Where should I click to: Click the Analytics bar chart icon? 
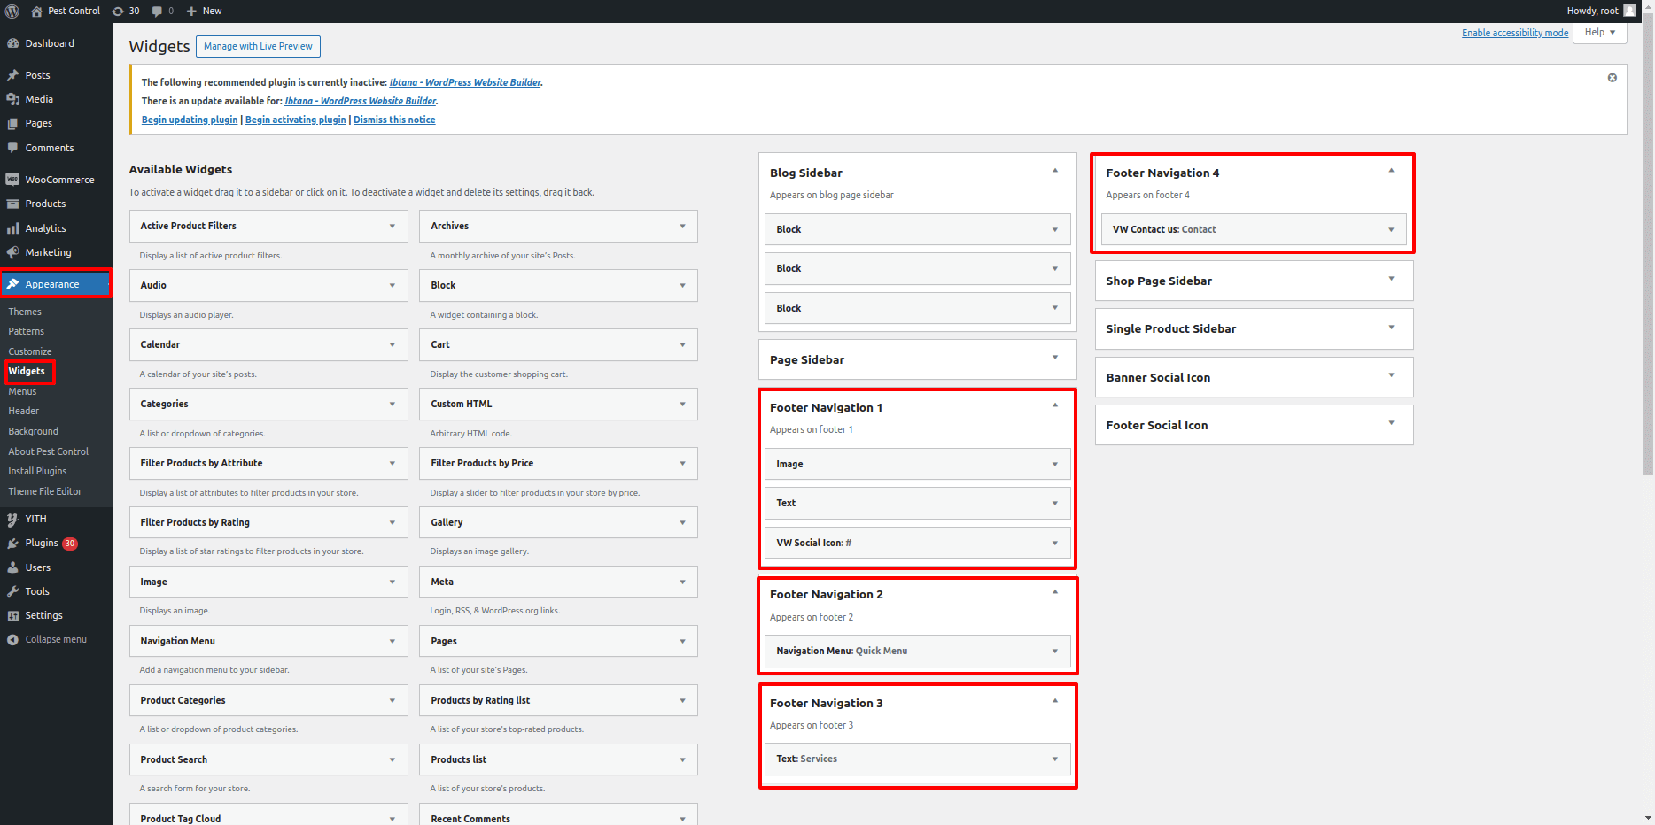tap(13, 228)
